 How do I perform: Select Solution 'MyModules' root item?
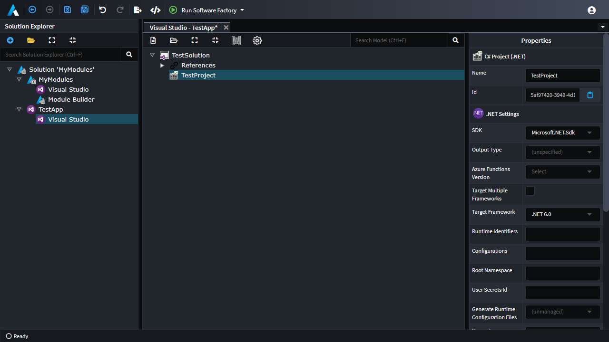pyautogui.click(x=61, y=69)
